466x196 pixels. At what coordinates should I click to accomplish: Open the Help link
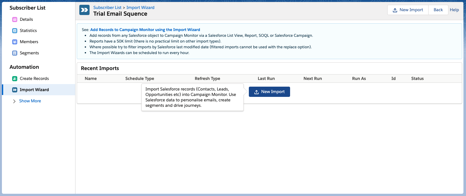(x=454, y=10)
